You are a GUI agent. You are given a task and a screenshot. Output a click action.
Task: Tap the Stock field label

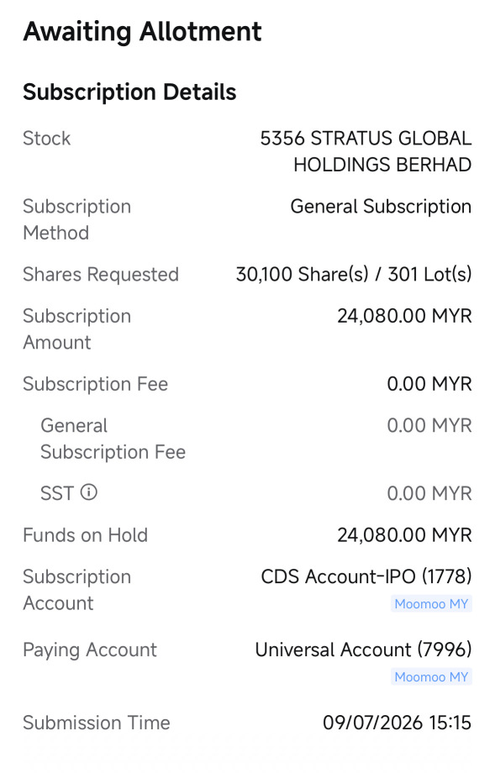coord(47,139)
